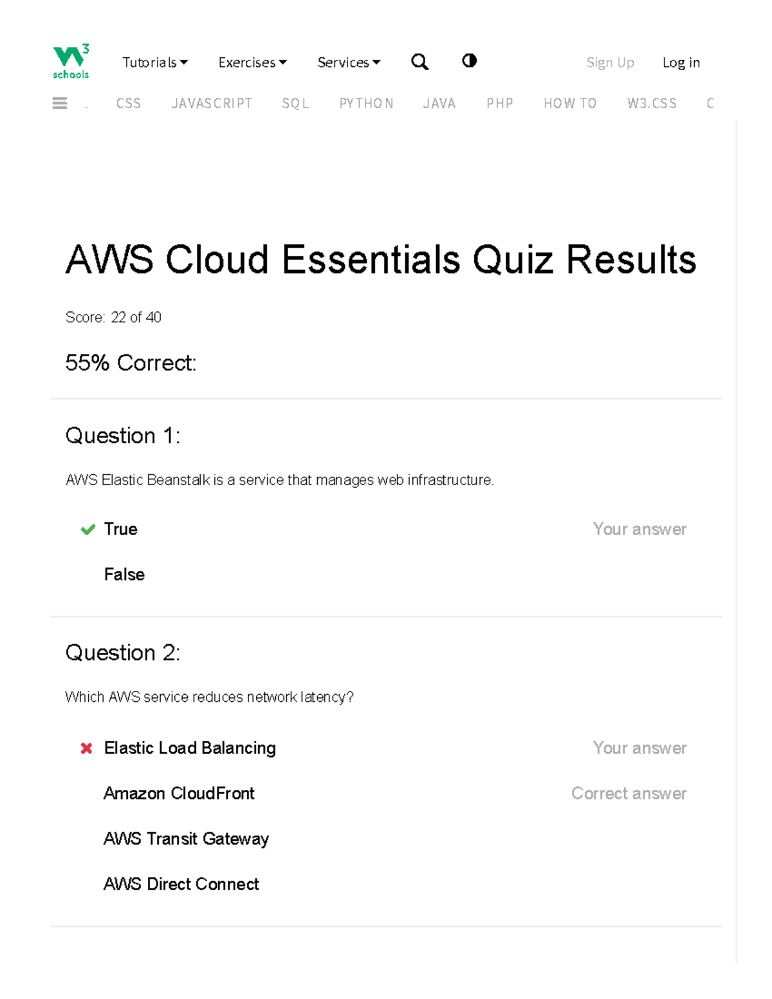
Task: Open the search icon in the header
Action: (x=419, y=62)
